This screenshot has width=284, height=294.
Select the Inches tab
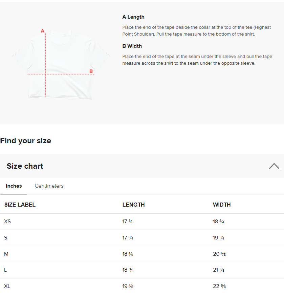click(x=14, y=186)
